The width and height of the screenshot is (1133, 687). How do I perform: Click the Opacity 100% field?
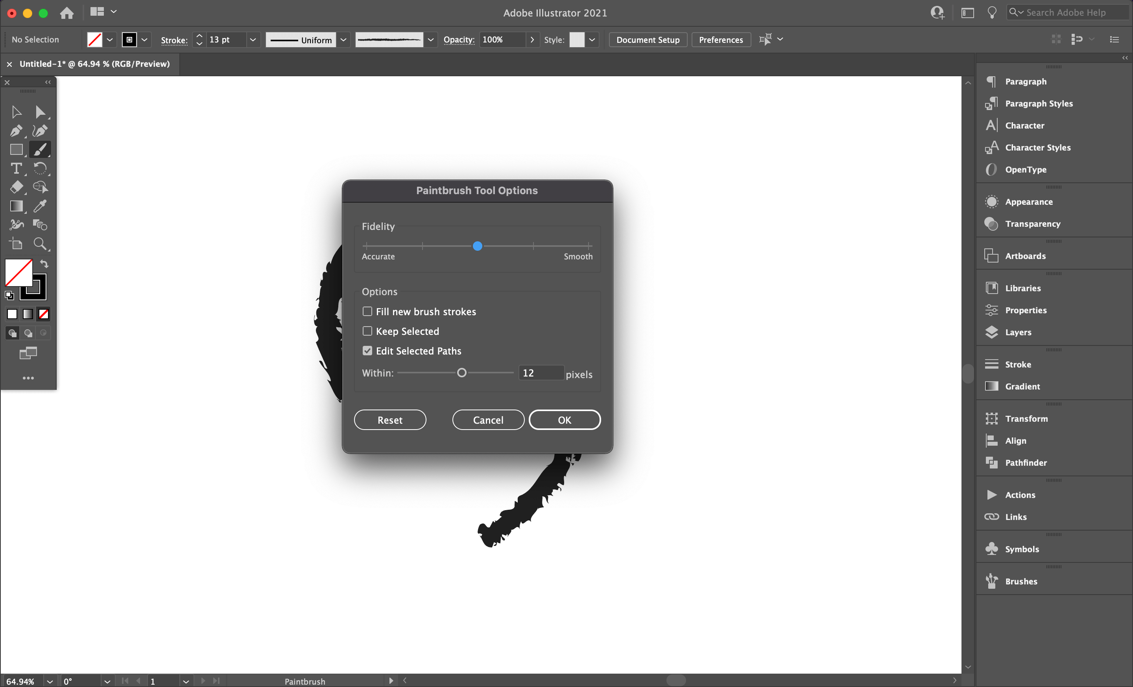pos(502,39)
